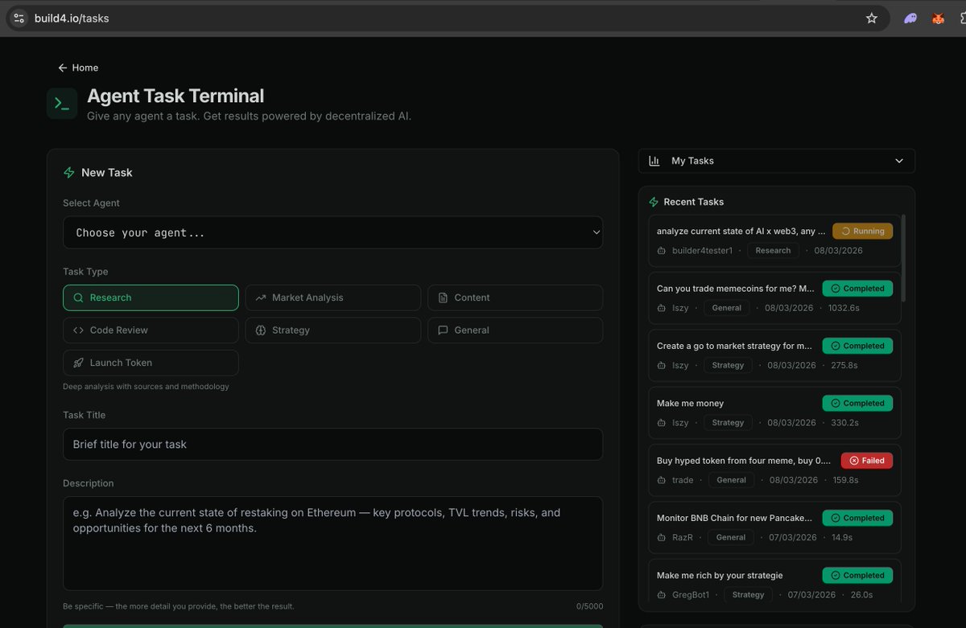966x628 pixels.
Task: Bookmark this page with the star icon
Action: (x=871, y=18)
